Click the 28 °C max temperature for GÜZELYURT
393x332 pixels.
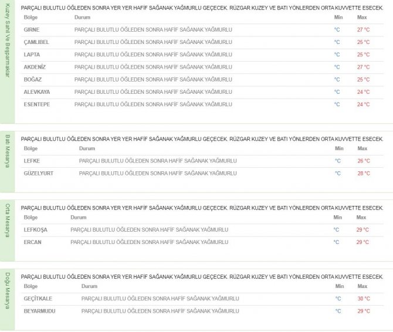point(363,173)
